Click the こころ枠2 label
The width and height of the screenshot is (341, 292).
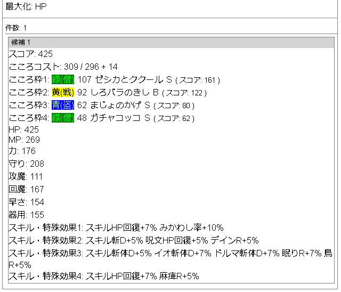click(29, 92)
